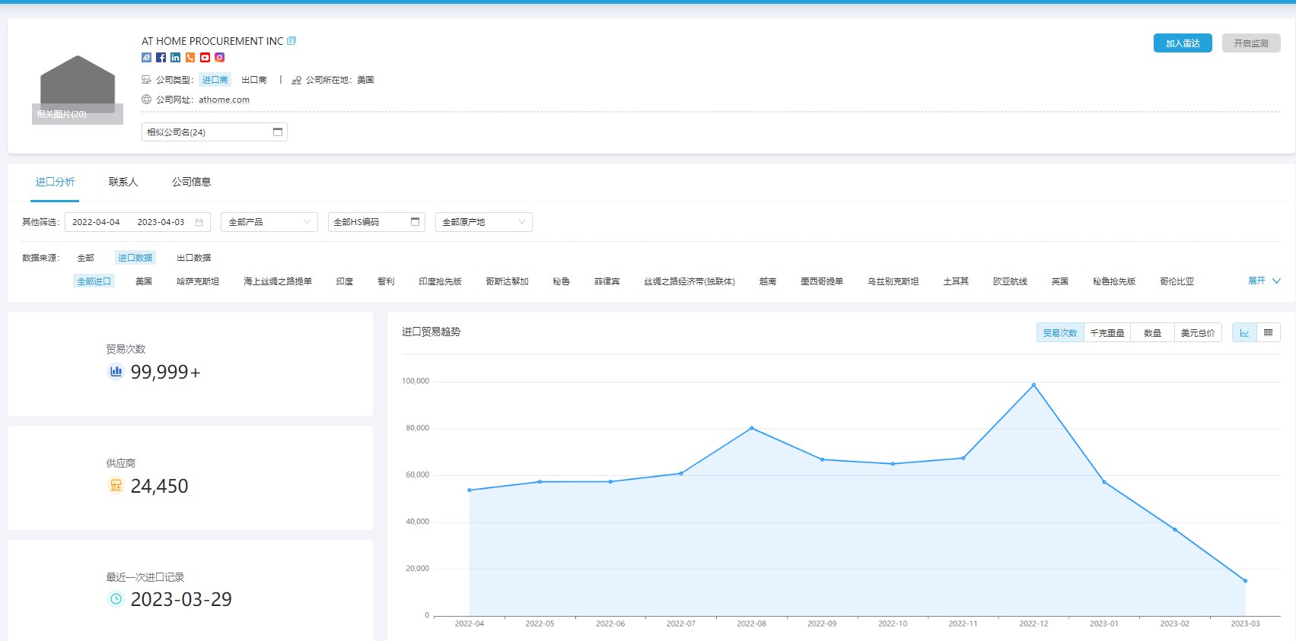Image resolution: width=1296 pixels, height=641 pixels.
Task: Open the 全部原产地 dropdown
Action: [484, 222]
